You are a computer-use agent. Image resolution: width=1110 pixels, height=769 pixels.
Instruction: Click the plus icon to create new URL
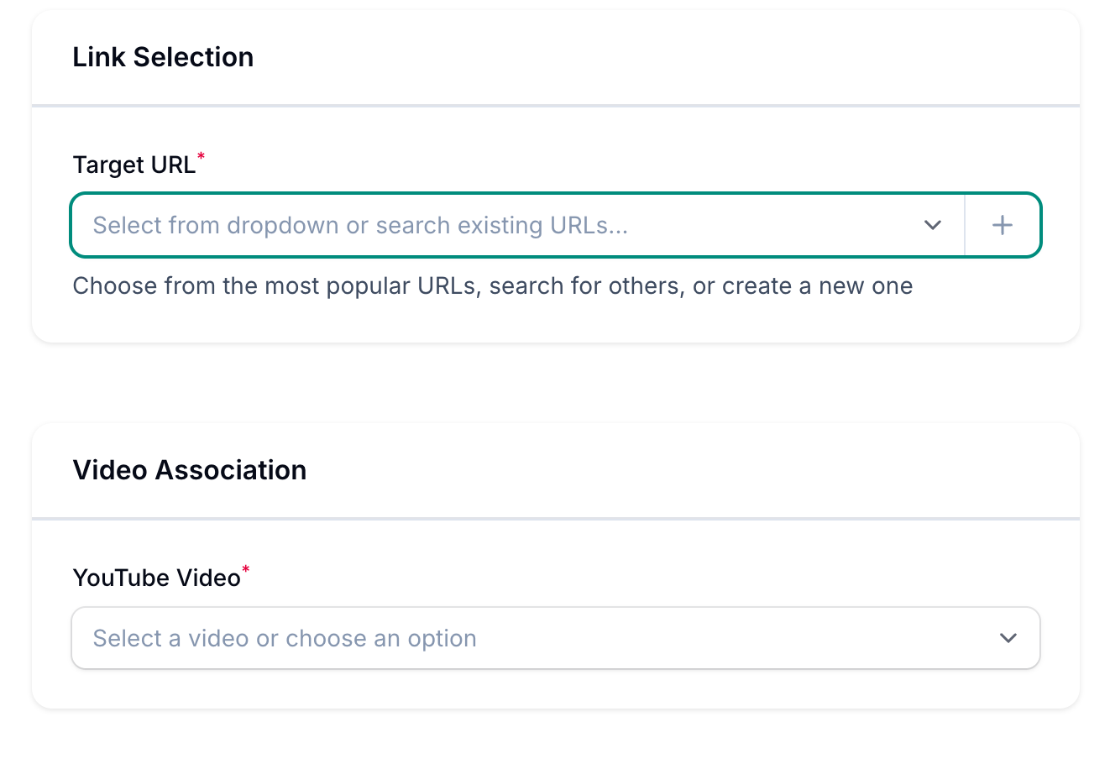click(1003, 225)
